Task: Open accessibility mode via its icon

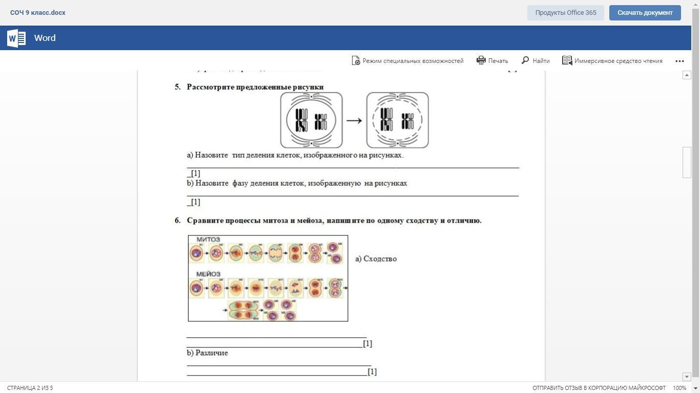Action: 356,60
